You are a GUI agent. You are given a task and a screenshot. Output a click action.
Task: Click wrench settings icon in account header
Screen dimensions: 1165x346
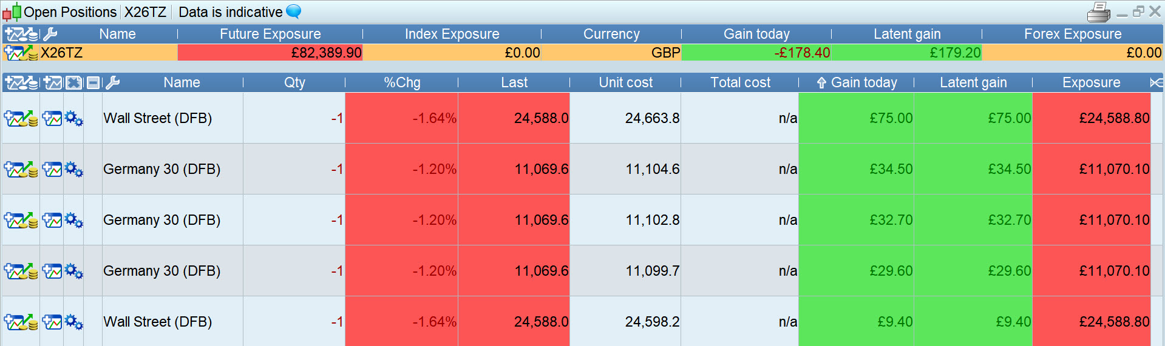coord(50,34)
